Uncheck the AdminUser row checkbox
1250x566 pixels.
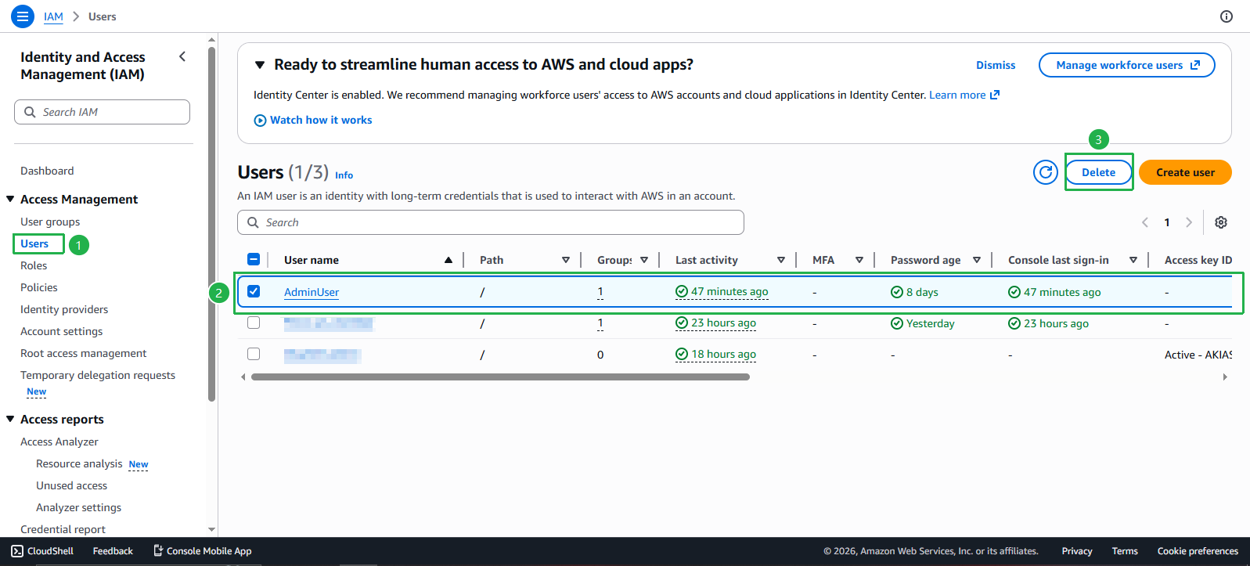coord(254,291)
